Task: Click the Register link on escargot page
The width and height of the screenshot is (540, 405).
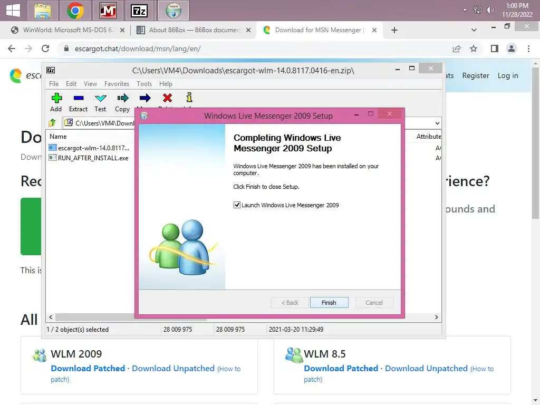Action: (476, 75)
